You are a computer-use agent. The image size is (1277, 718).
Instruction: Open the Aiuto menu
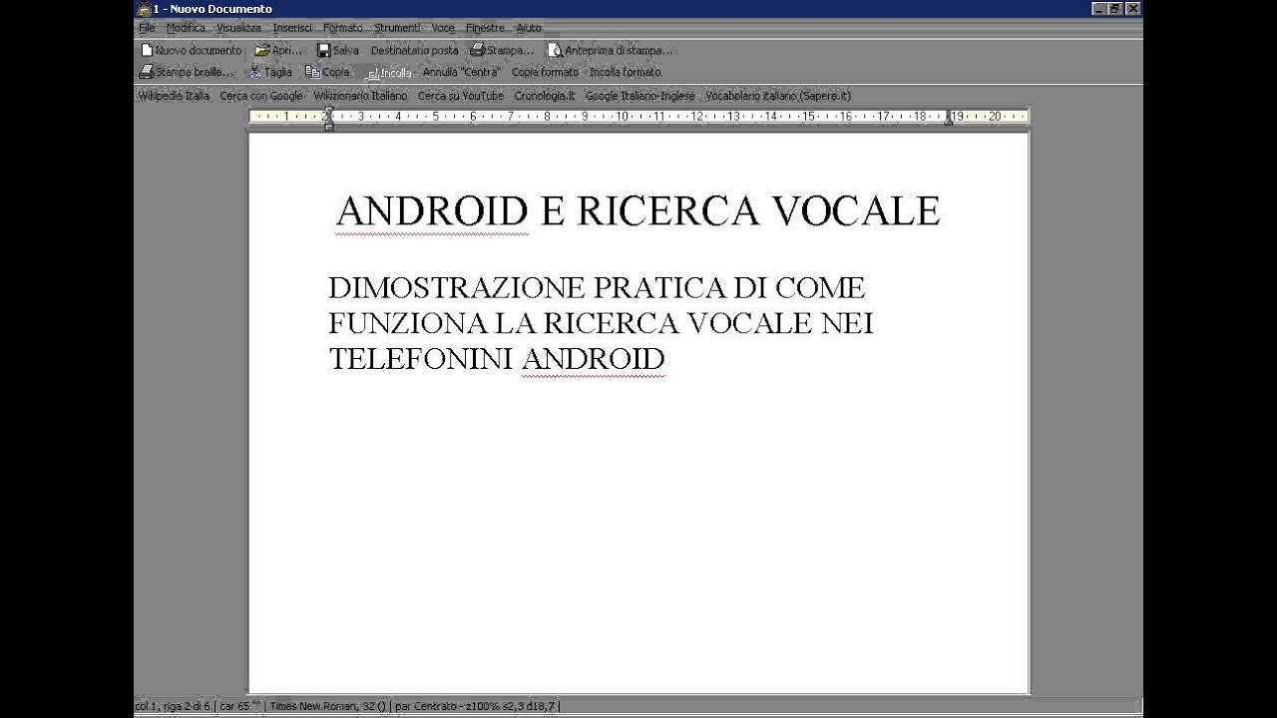coord(529,28)
